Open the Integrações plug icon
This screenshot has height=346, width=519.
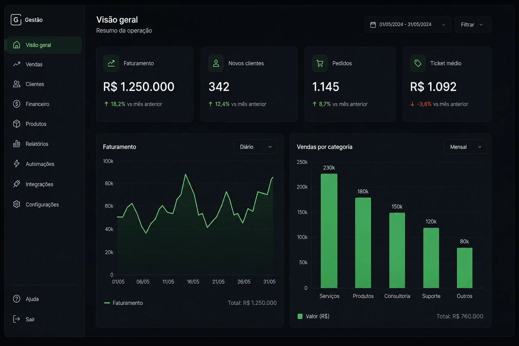pyautogui.click(x=17, y=184)
